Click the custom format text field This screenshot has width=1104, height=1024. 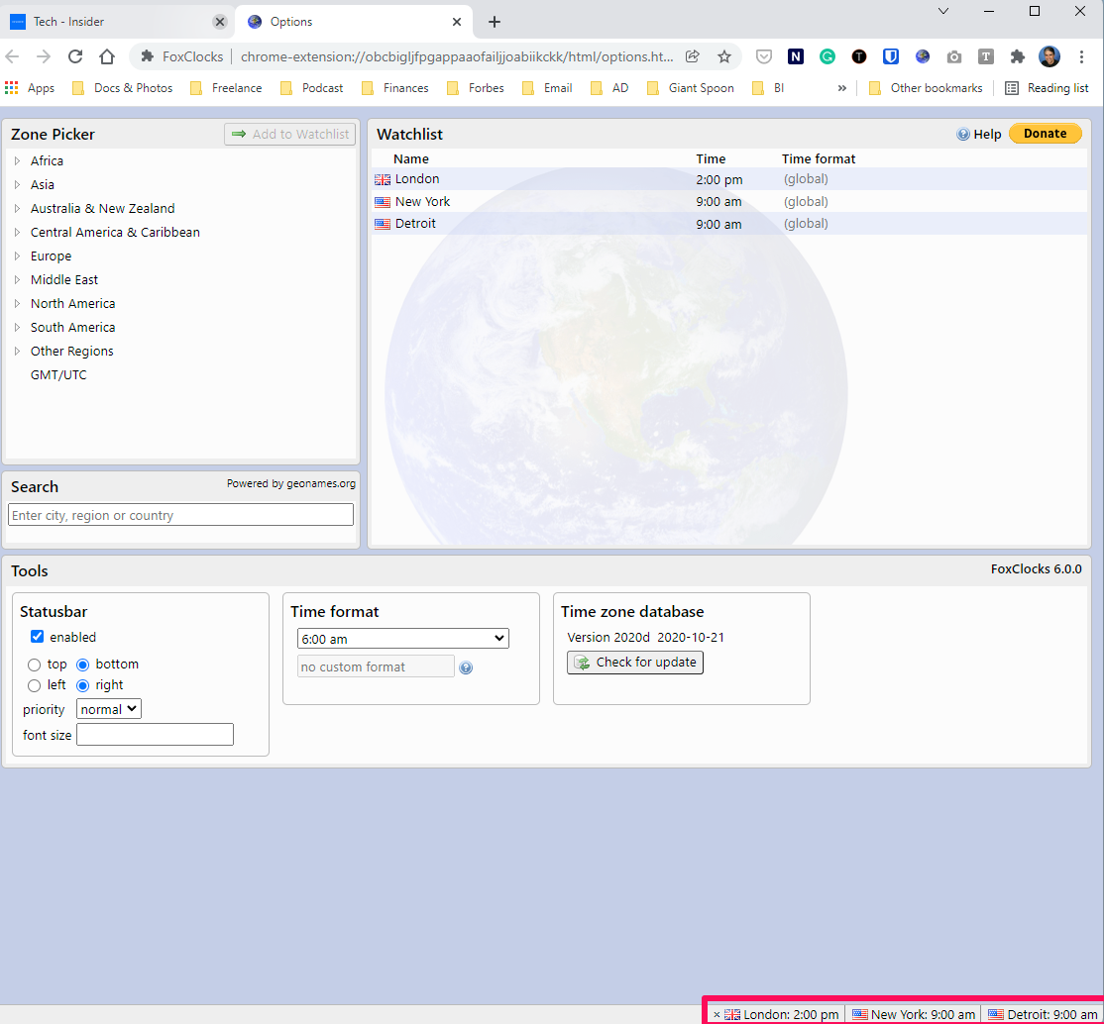coord(376,666)
